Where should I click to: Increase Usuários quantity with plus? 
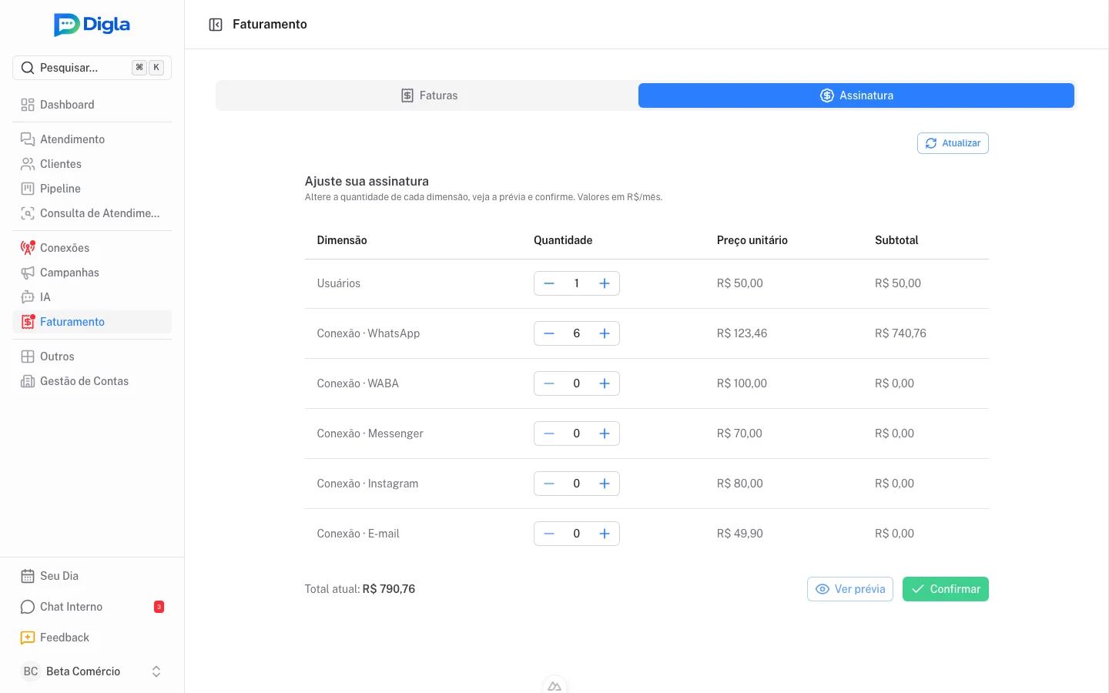[x=605, y=283]
